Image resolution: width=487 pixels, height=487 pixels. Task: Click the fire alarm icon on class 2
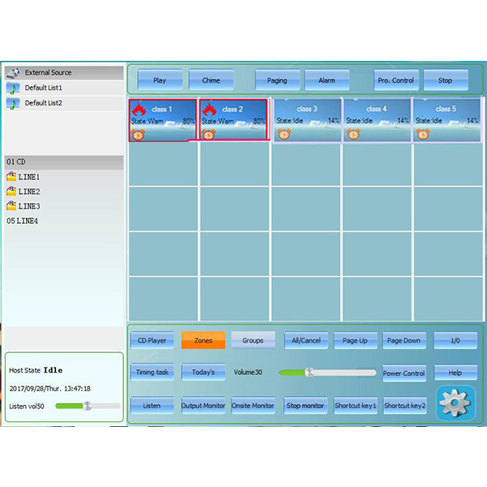[x=209, y=110]
